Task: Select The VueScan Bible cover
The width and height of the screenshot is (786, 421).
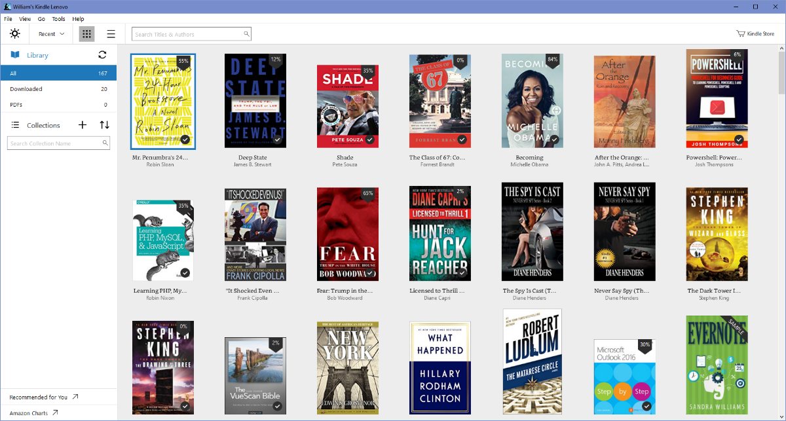Action: click(x=255, y=376)
